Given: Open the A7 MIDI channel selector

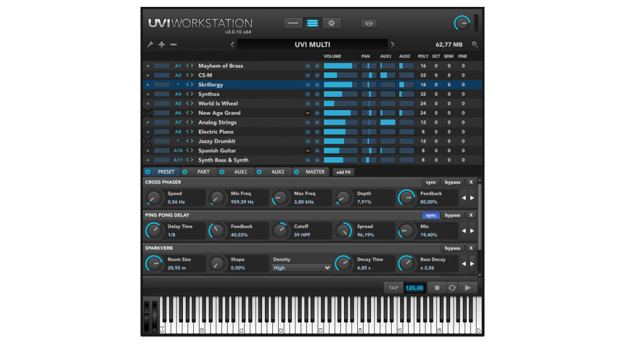Looking at the screenshot, I should tap(178, 122).
